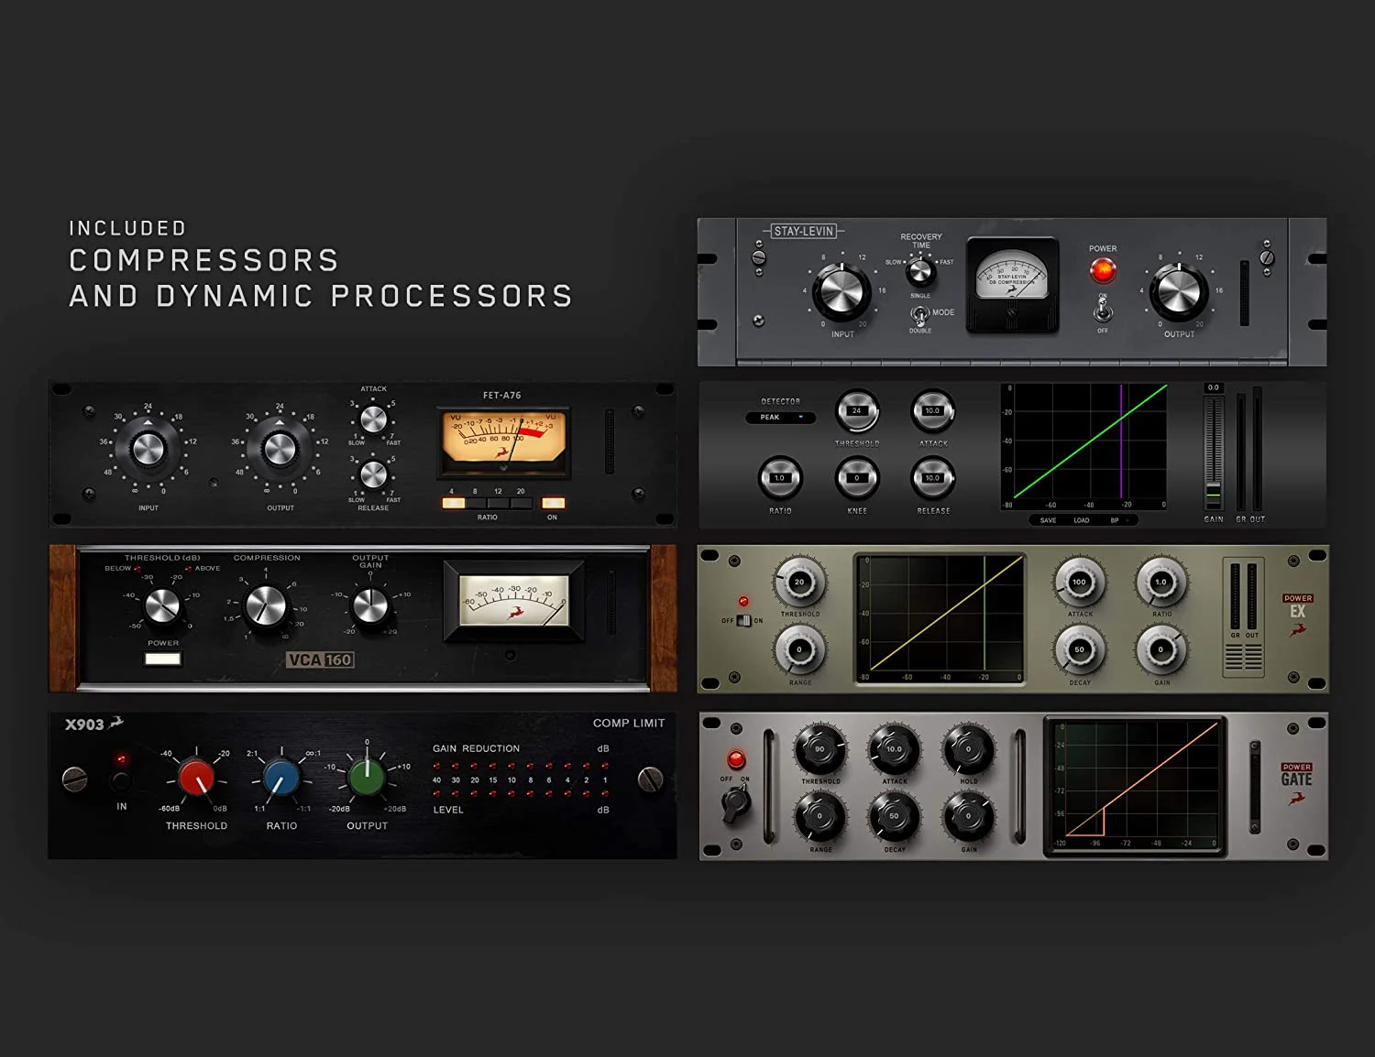Click the Power Gate DECAY knob
The width and height of the screenshot is (1375, 1057).
[x=895, y=817]
